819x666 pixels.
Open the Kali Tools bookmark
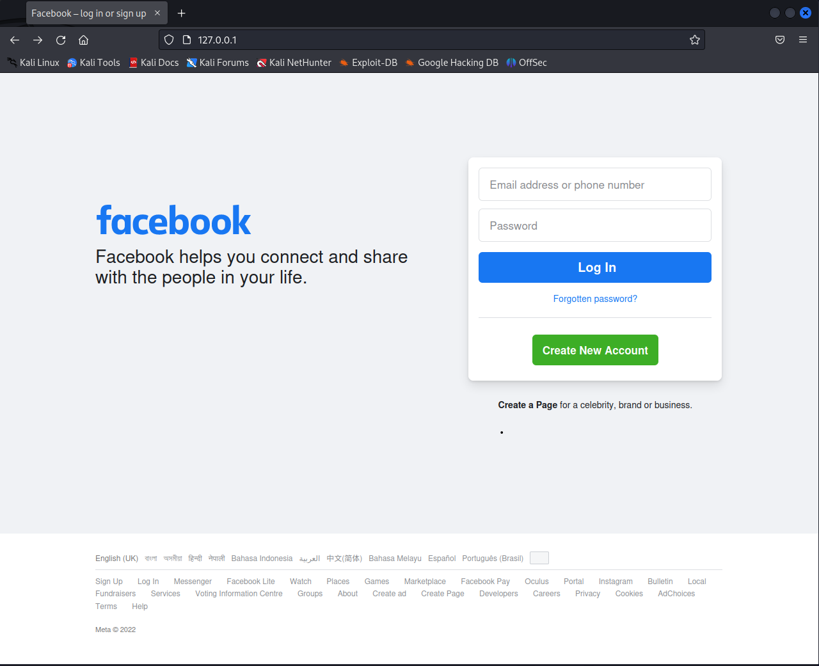(93, 63)
